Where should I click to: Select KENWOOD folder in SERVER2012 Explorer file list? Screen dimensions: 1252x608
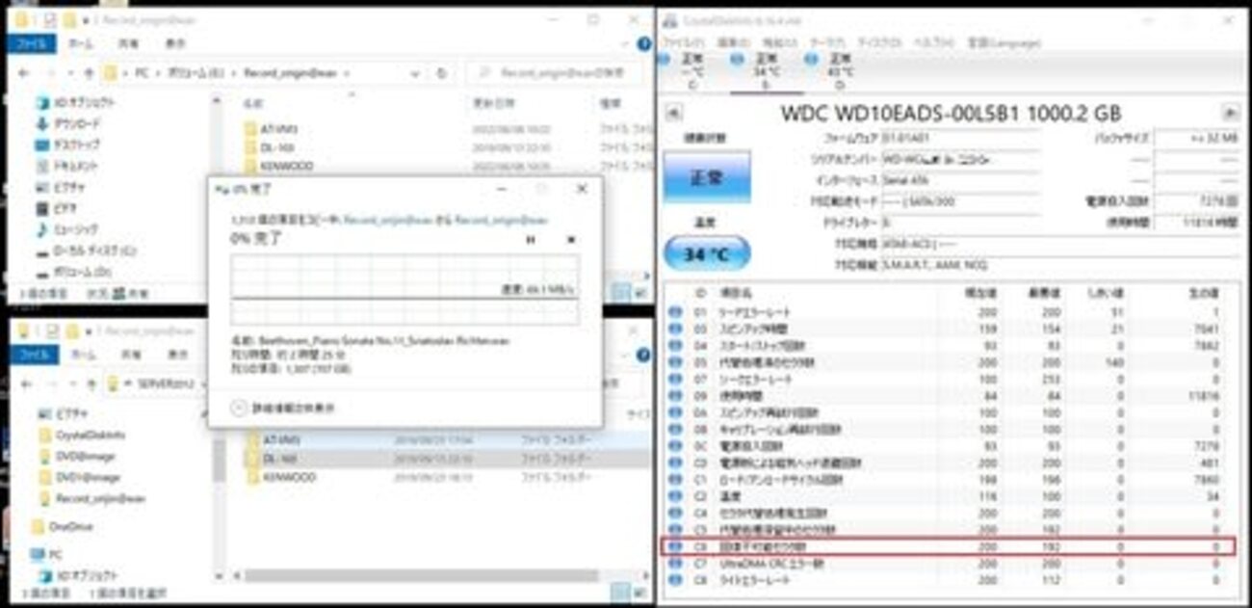[279, 477]
